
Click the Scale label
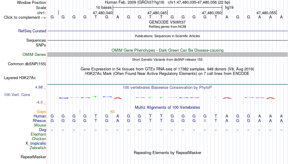(x=41, y=8)
